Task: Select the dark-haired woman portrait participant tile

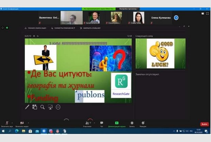Action: coord(139,18)
